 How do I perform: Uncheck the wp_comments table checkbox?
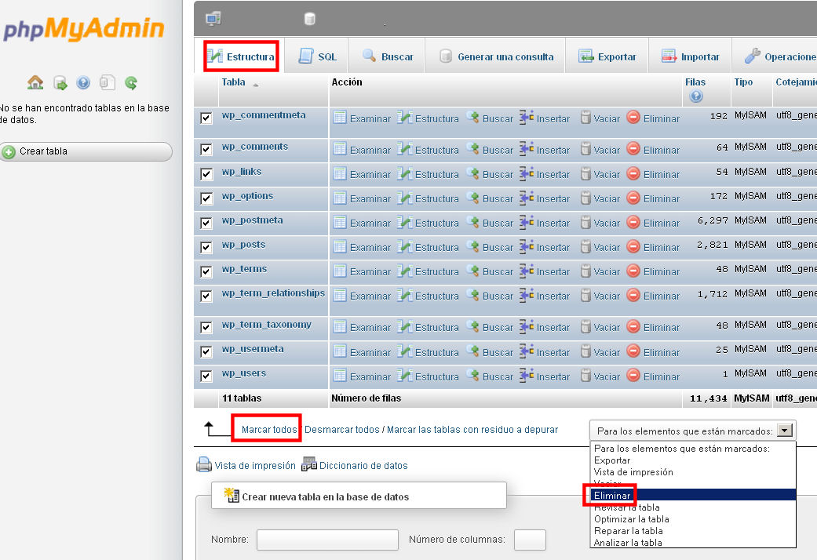(206, 149)
